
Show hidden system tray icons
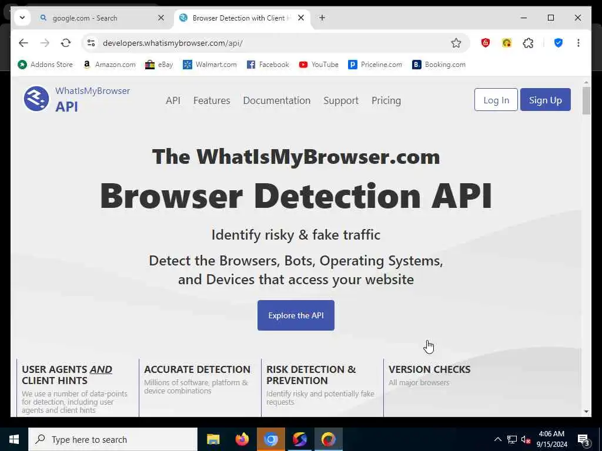point(497,439)
